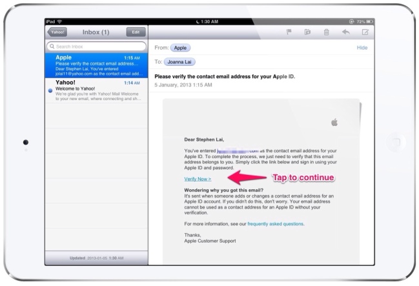
Task: Tap the Wi-Fi status icon
Action: 59,22
